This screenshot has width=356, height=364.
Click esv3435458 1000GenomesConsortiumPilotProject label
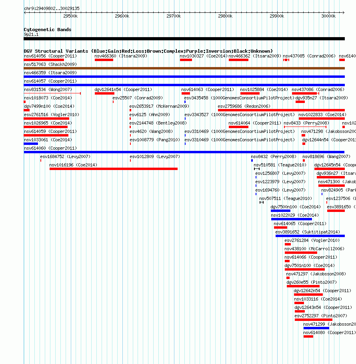click(239, 98)
